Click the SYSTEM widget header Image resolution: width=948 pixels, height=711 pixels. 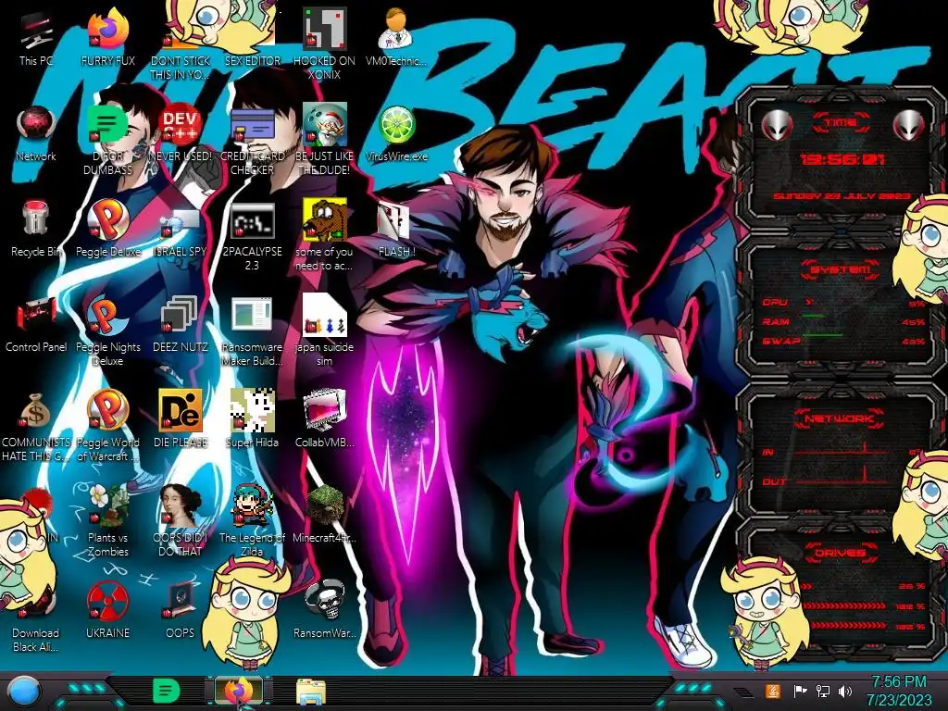click(839, 269)
